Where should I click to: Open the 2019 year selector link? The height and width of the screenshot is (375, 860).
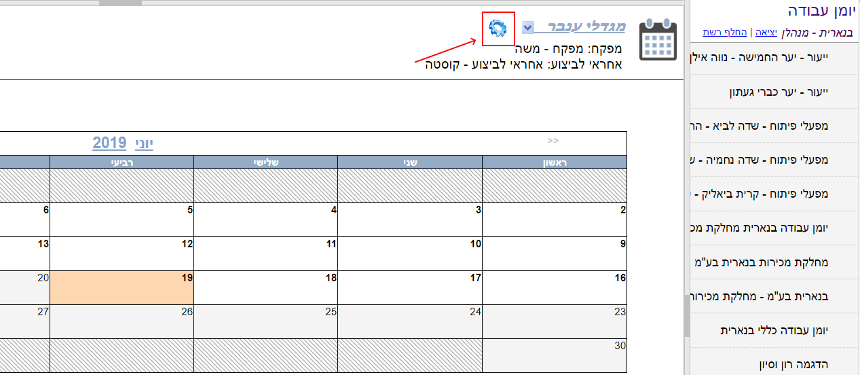[x=109, y=143]
